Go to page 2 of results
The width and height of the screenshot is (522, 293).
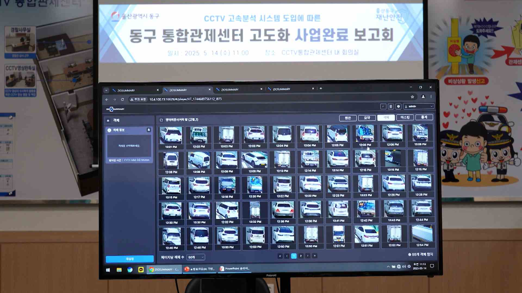[301, 256]
